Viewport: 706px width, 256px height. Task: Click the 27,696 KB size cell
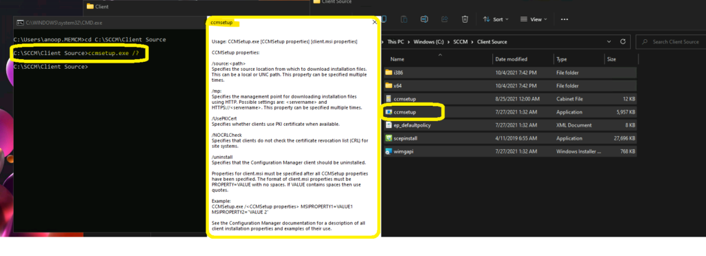coord(625,138)
